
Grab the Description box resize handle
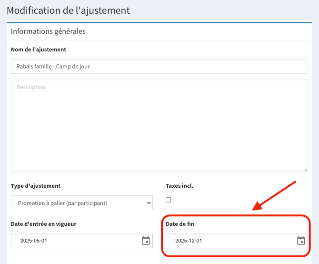(x=305, y=169)
